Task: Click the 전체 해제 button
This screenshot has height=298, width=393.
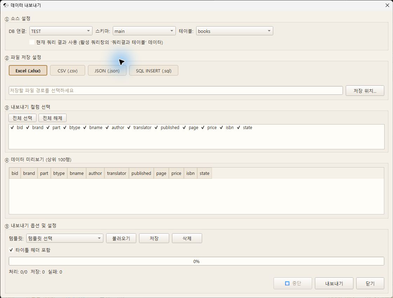Action: pos(53,118)
